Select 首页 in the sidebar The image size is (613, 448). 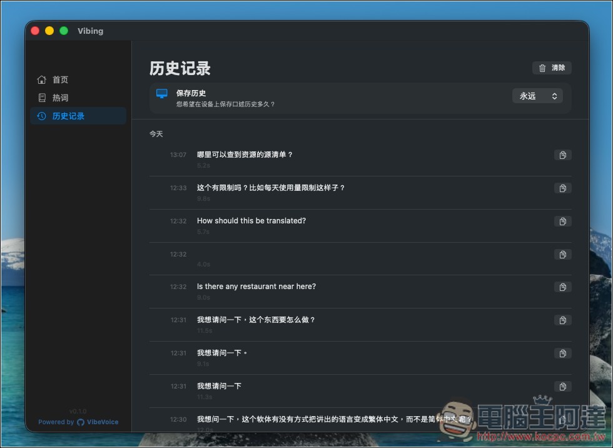pyautogui.click(x=60, y=79)
